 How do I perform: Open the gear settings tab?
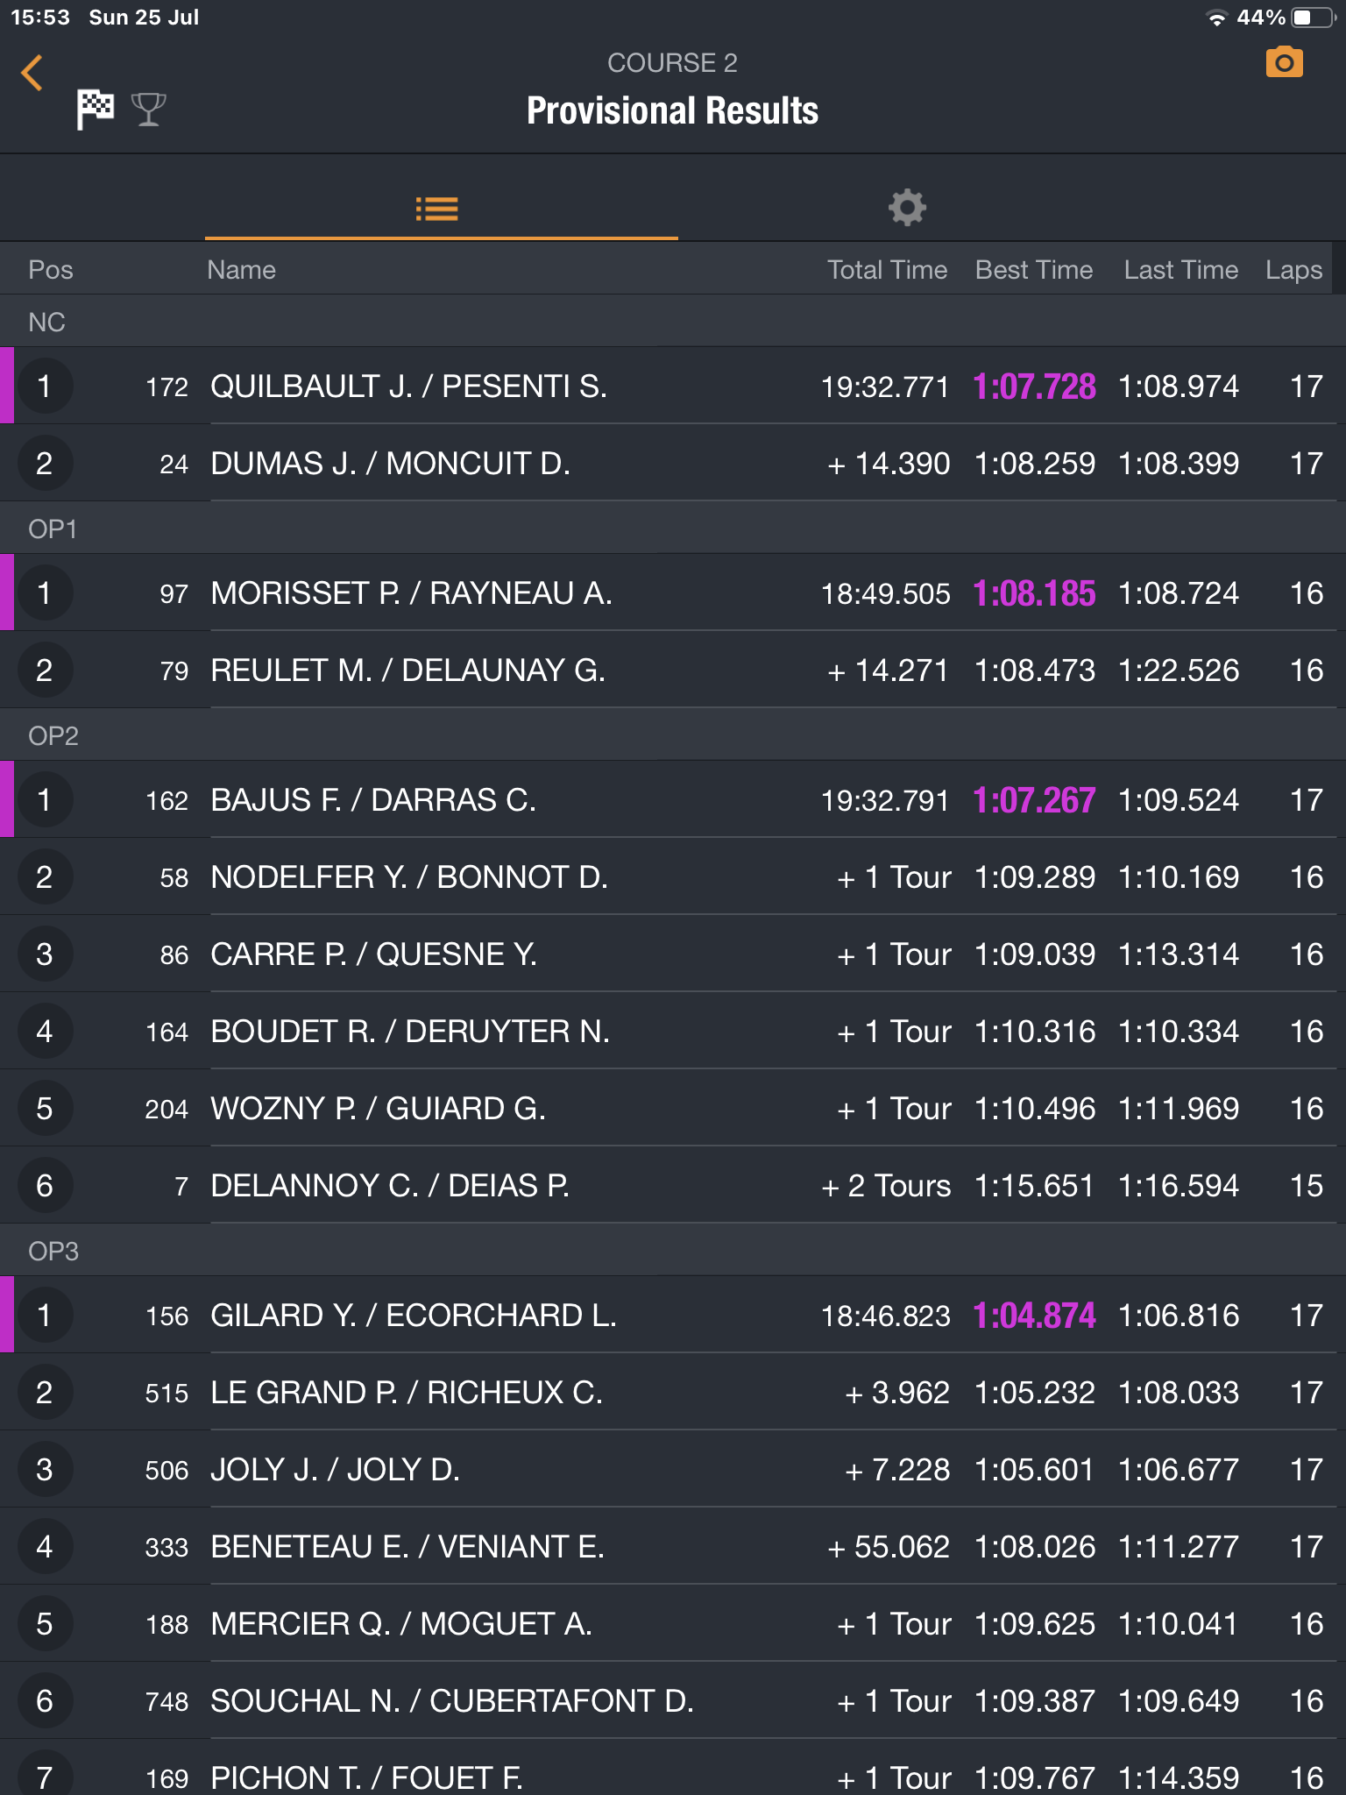(907, 208)
